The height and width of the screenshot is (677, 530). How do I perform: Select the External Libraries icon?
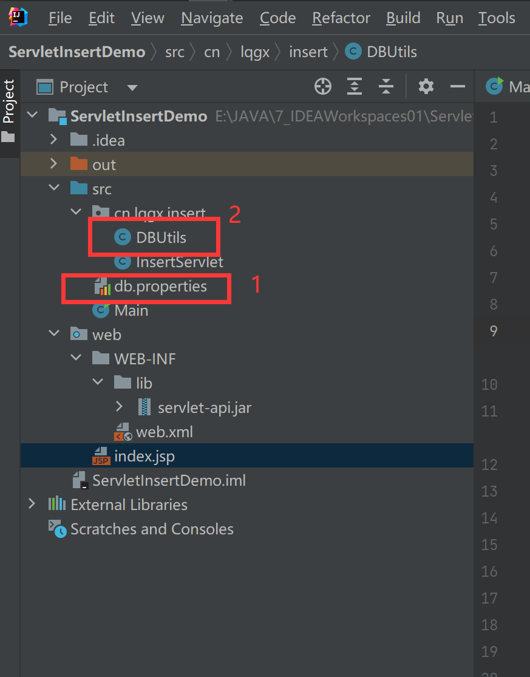(x=57, y=504)
